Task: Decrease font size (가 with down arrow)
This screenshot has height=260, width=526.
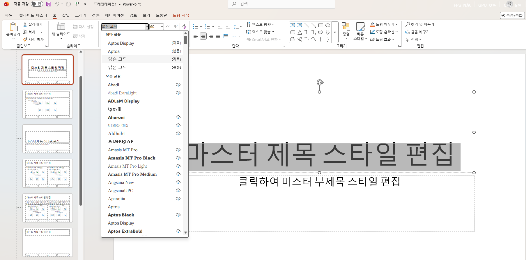Action: click(x=176, y=26)
